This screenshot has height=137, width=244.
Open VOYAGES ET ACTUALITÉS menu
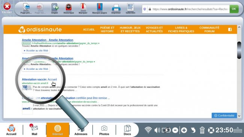(154, 29)
